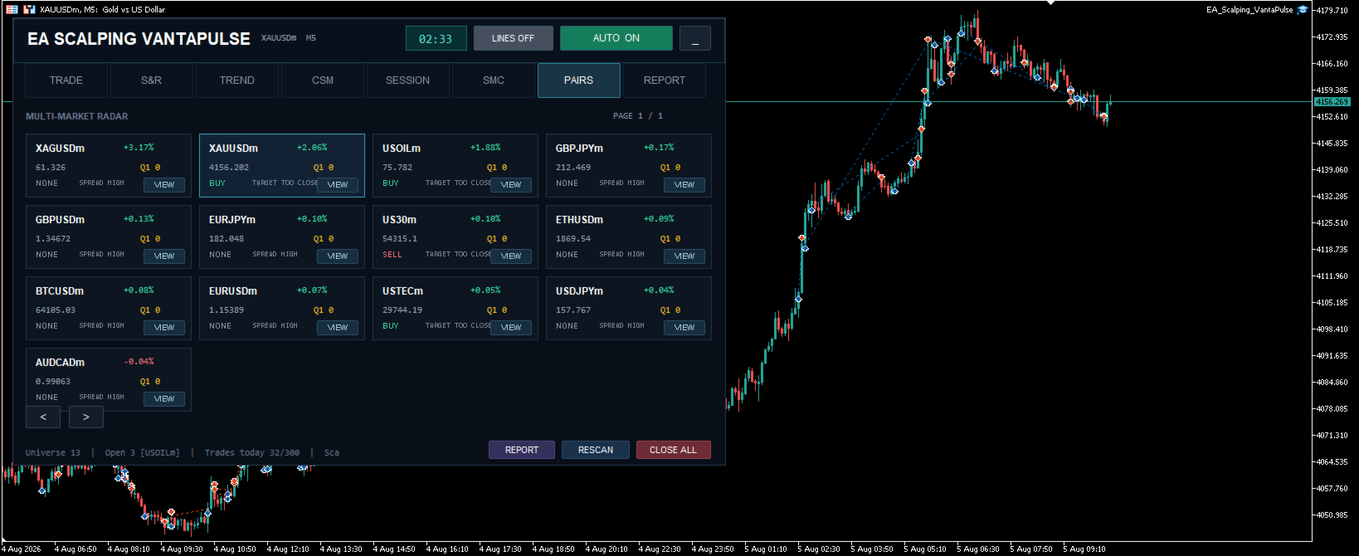The width and height of the screenshot is (1359, 556).
Task: Select the SESSION tab
Action: point(408,80)
